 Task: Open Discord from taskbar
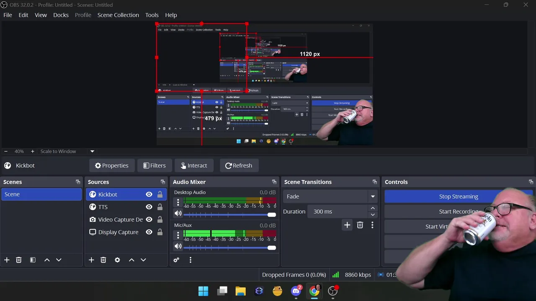(x=296, y=291)
